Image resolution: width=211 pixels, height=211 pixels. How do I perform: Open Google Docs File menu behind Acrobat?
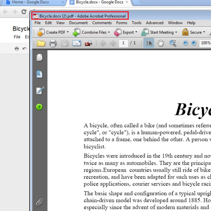pos(17,37)
